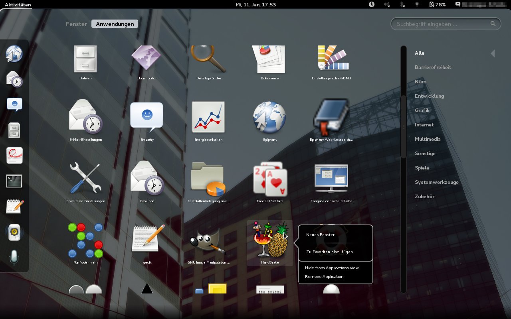Show the Alle category

(420, 53)
